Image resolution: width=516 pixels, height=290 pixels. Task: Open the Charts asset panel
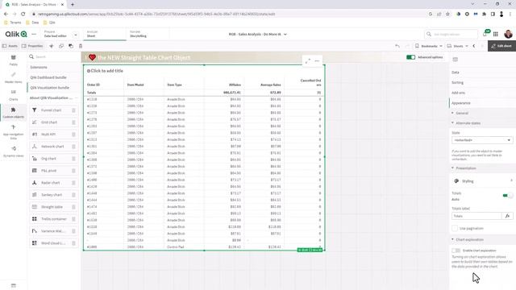(x=13, y=95)
